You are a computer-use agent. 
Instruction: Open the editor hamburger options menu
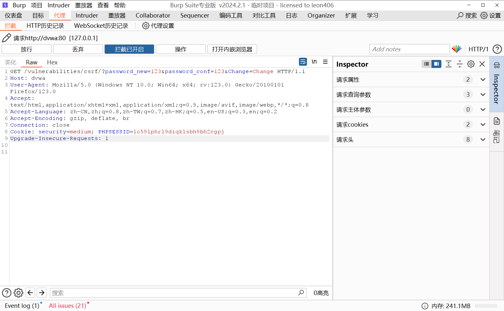(x=325, y=62)
